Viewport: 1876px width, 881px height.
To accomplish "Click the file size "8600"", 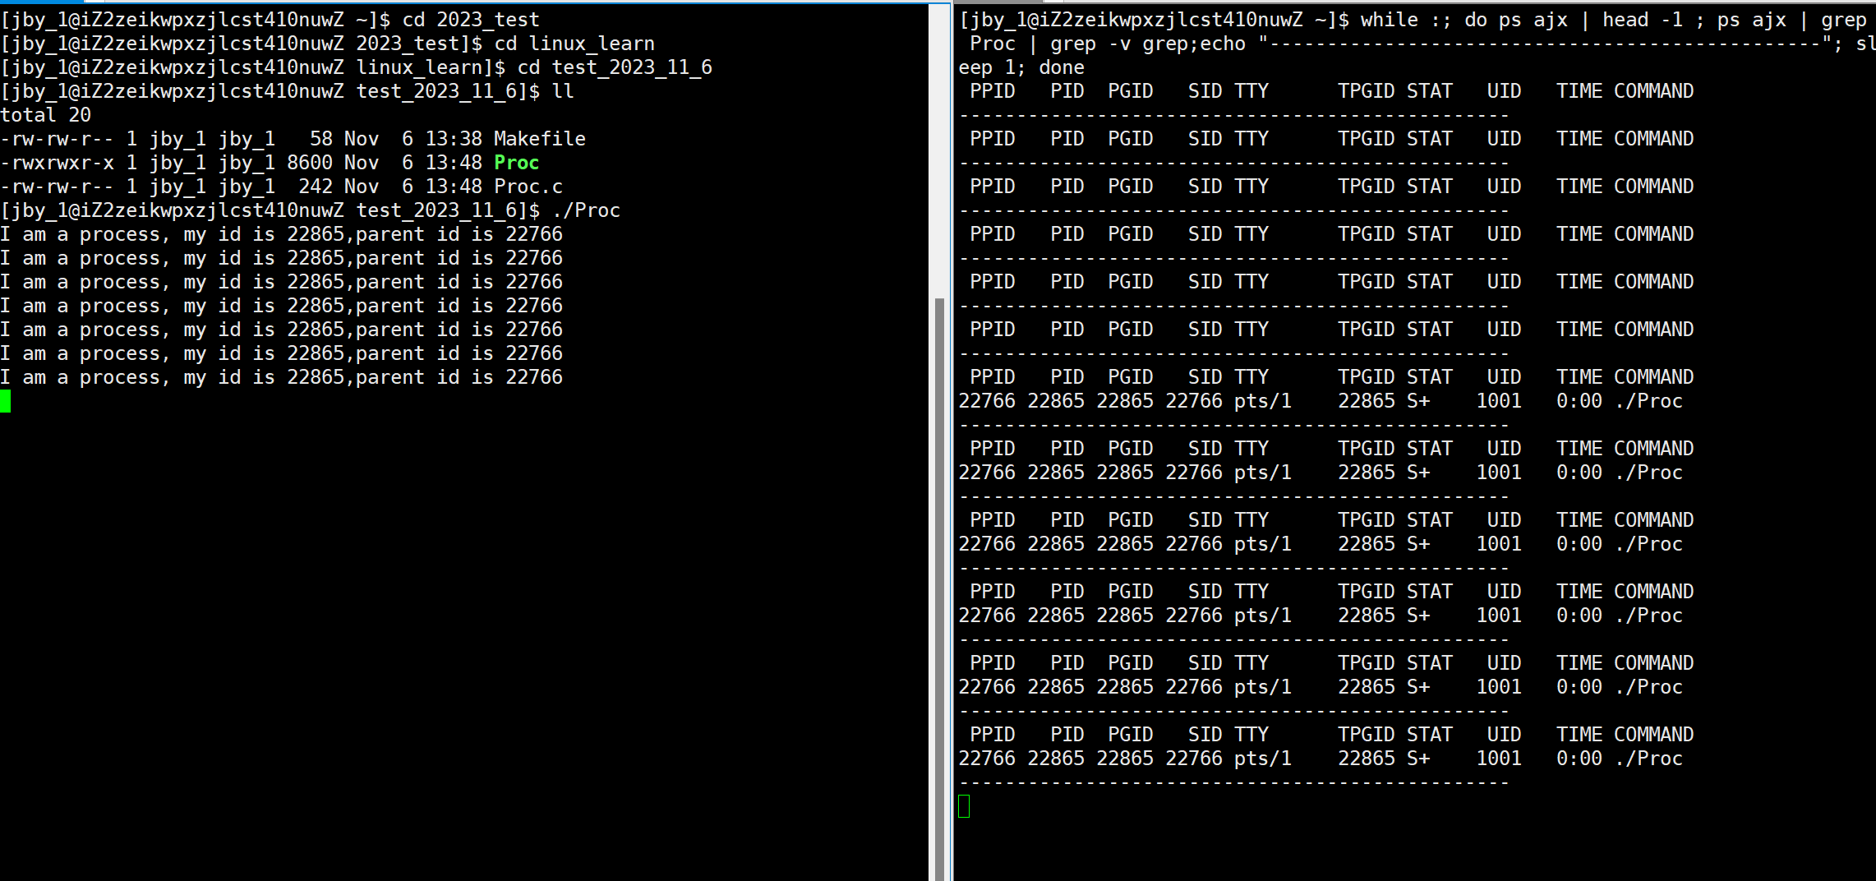I will pos(310,163).
